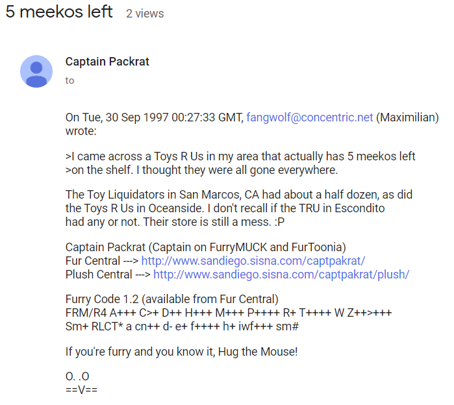Click the '==V==' ASCII art line

[81, 390]
